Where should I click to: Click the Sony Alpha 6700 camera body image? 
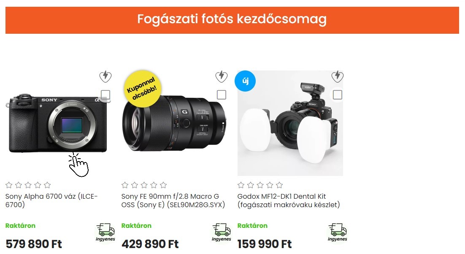pos(58,123)
